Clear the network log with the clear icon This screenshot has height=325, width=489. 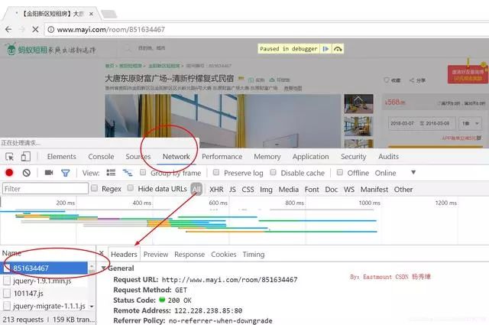[27, 173]
